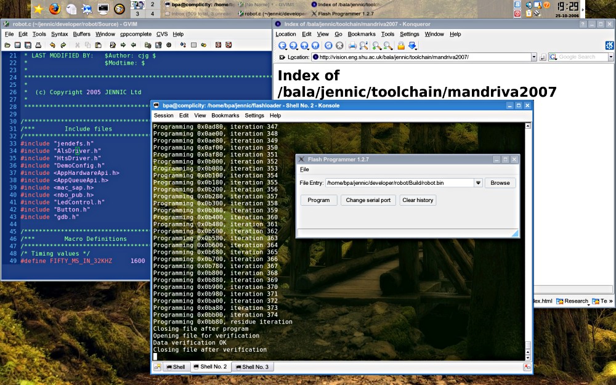Go back with Konqueror's Back arrow
The width and height of the screenshot is (616, 385).
[283, 46]
